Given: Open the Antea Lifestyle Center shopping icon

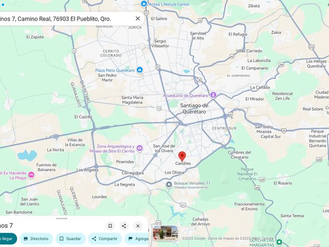Looking at the screenshot, I should click(144, 4).
